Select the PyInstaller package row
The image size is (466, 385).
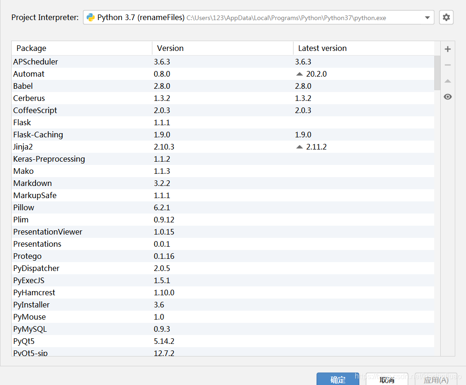click(223, 305)
